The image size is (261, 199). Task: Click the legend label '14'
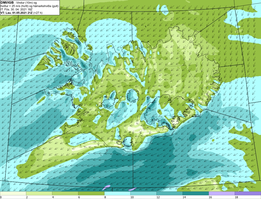pos(184,197)
